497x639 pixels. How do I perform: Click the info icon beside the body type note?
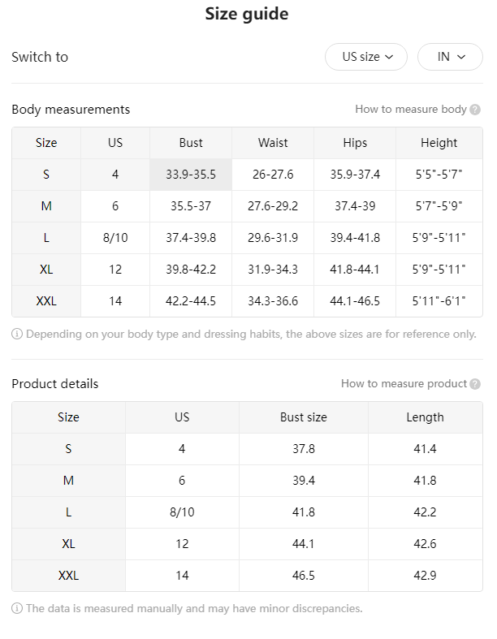pos(17,335)
